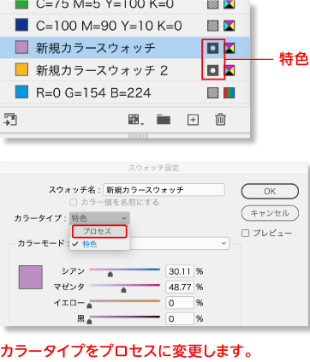
Task: Click the purple preview color in swatch dialog
Action: 31,277
